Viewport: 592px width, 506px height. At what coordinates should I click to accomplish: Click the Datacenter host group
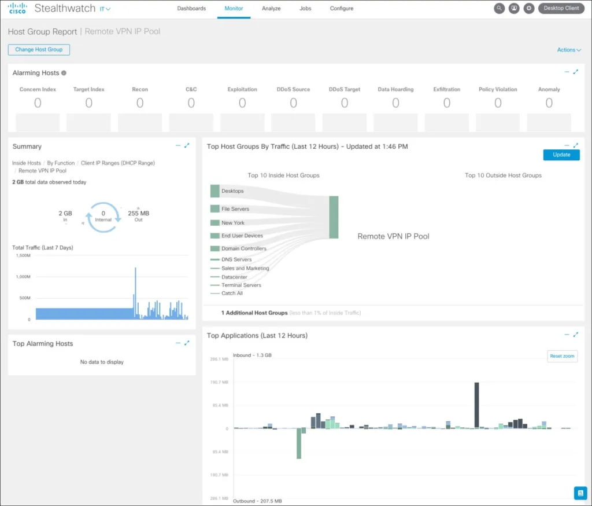pyautogui.click(x=234, y=277)
